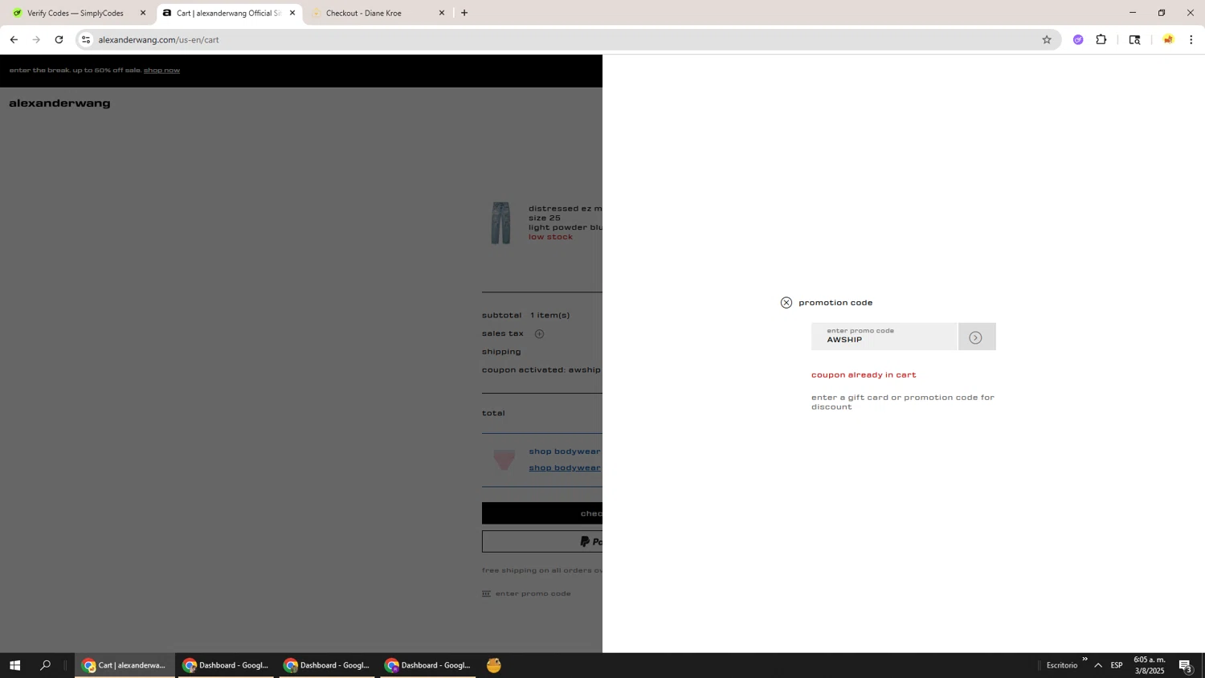The image size is (1205, 678).
Task: Open browser extensions puzzle icon
Action: point(1101,39)
